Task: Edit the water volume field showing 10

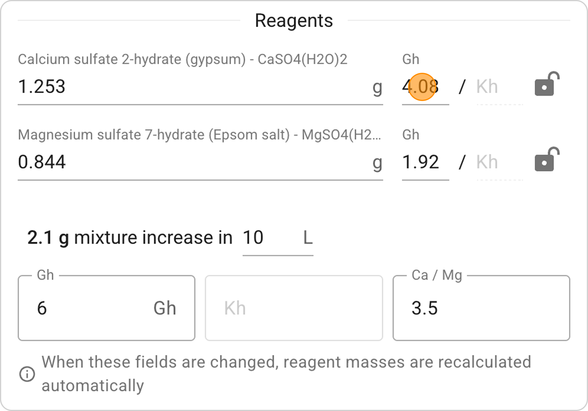Action: [x=268, y=237]
